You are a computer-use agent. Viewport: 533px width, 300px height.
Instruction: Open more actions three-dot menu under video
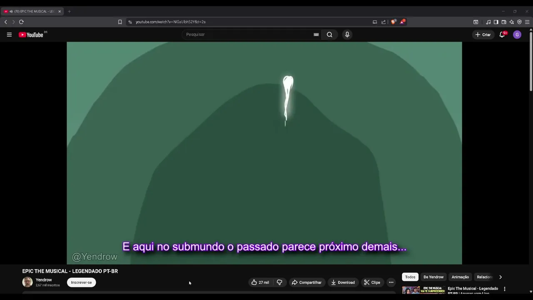391,282
